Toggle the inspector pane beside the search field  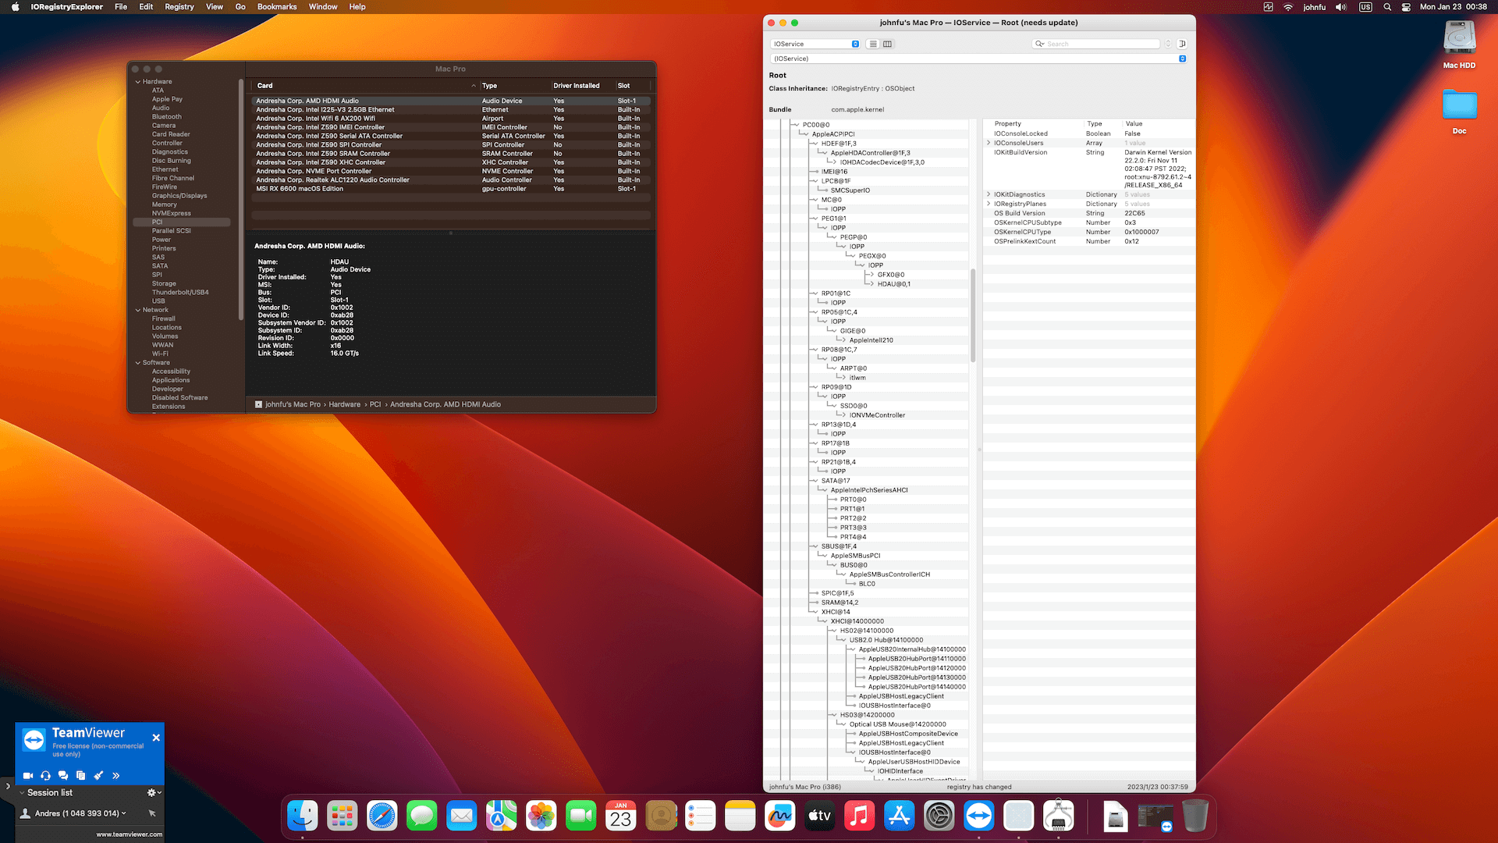pyautogui.click(x=1183, y=44)
